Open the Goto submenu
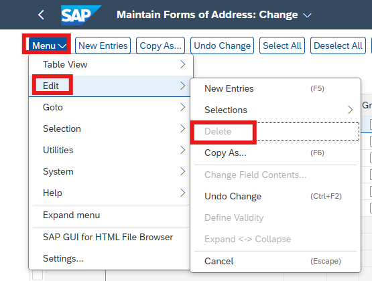372x281 pixels. point(111,107)
